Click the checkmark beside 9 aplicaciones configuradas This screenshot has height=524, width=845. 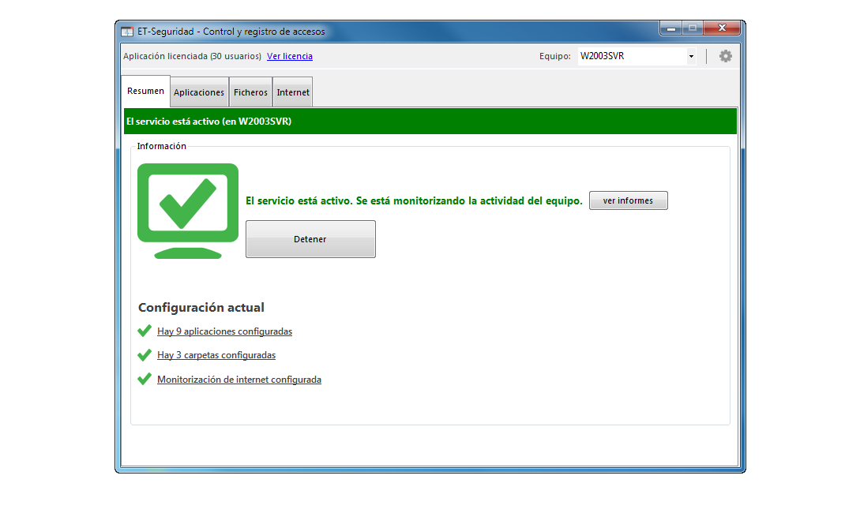click(145, 331)
